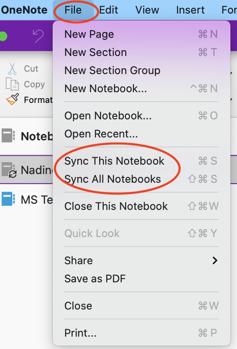
Task: Click the OneNote application menu
Action: (x=24, y=10)
